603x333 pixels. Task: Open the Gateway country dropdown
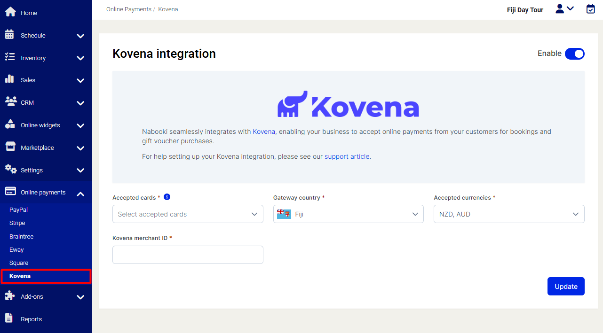[349, 214]
